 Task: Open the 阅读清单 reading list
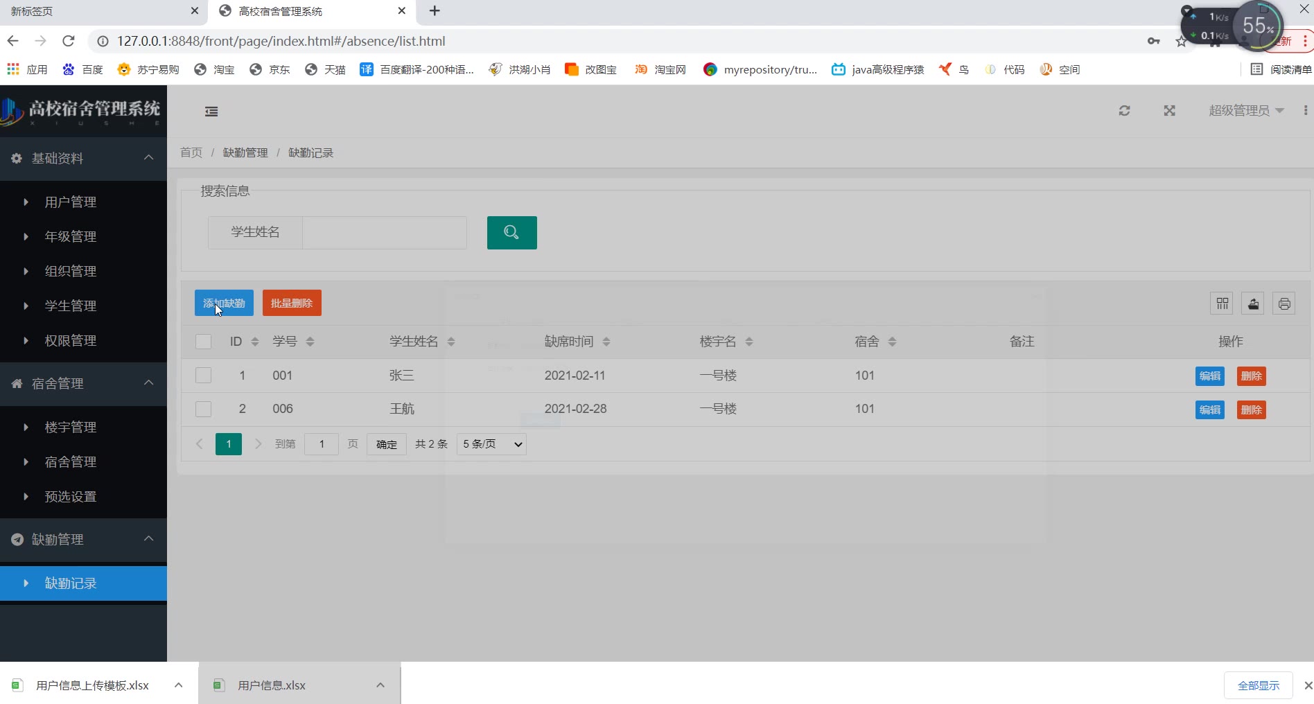click(1281, 69)
